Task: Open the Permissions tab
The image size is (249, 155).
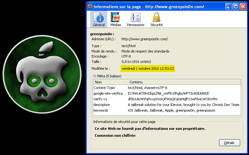Action: pos(135,19)
